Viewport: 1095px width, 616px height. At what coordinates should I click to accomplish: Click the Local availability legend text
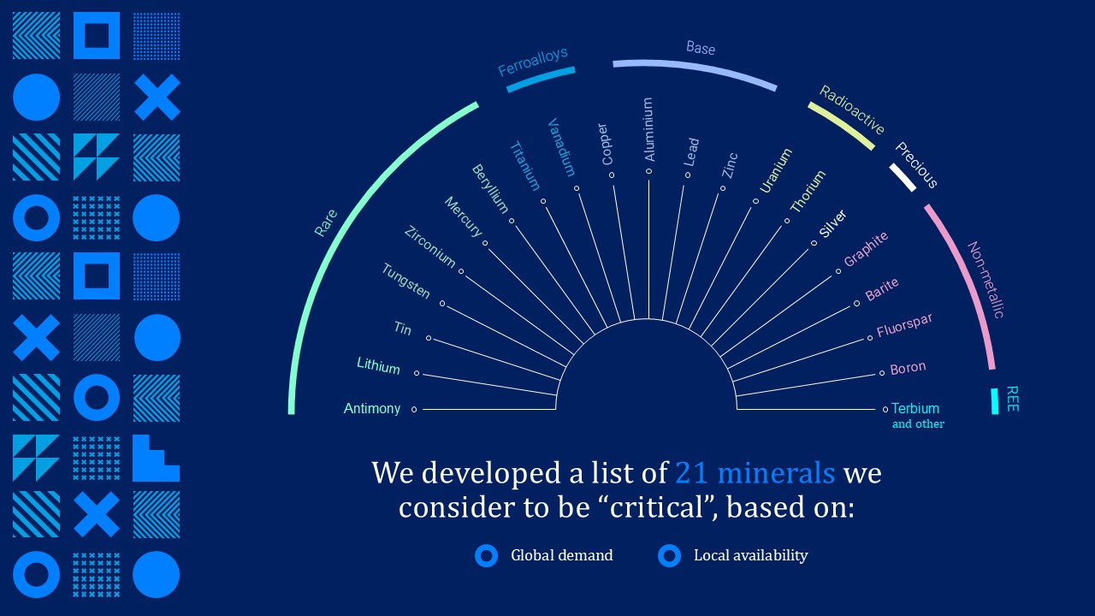pos(751,556)
